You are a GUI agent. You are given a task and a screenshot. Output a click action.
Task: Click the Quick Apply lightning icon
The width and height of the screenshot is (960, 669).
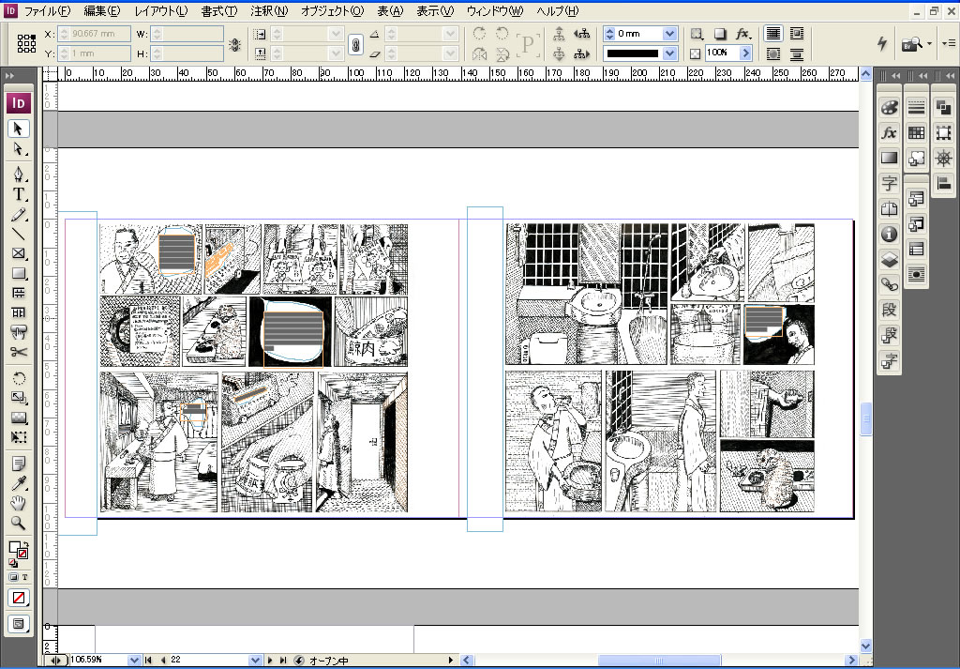[882, 43]
